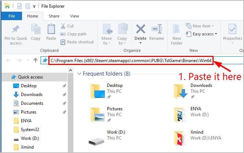This screenshot has width=244, height=153.
Task: Click the Forward navigation arrow
Action: pyautogui.click(x=19, y=60)
